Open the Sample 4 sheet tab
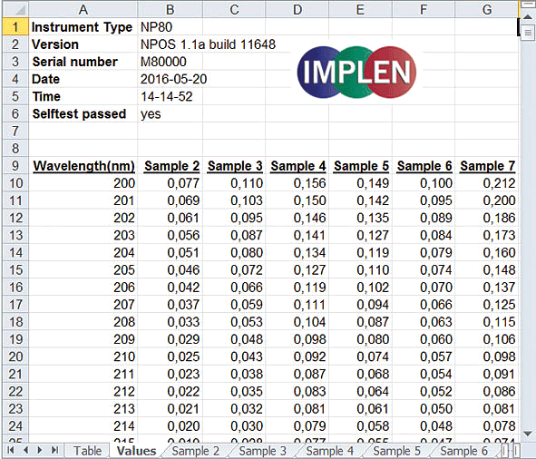The width and height of the screenshot is (536, 459). click(x=329, y=451)
